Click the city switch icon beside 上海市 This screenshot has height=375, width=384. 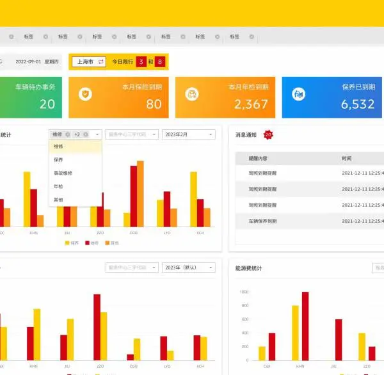[x=100, y=61]
